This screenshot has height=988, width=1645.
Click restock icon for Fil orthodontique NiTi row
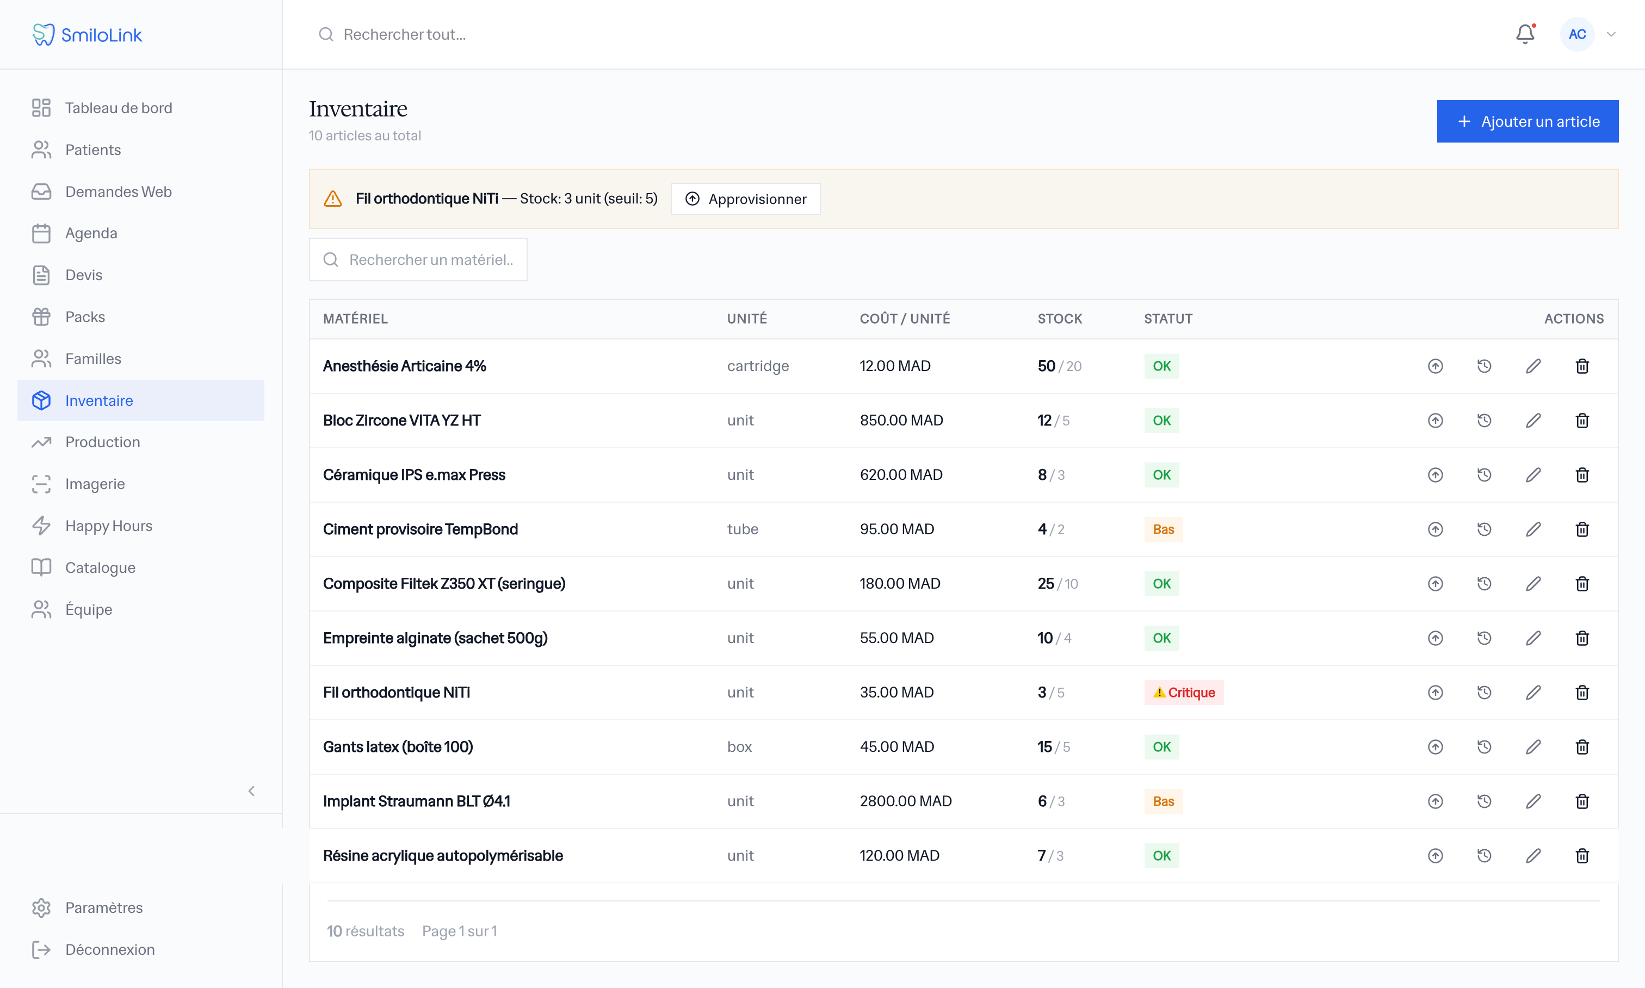(x=1436, y=693)
